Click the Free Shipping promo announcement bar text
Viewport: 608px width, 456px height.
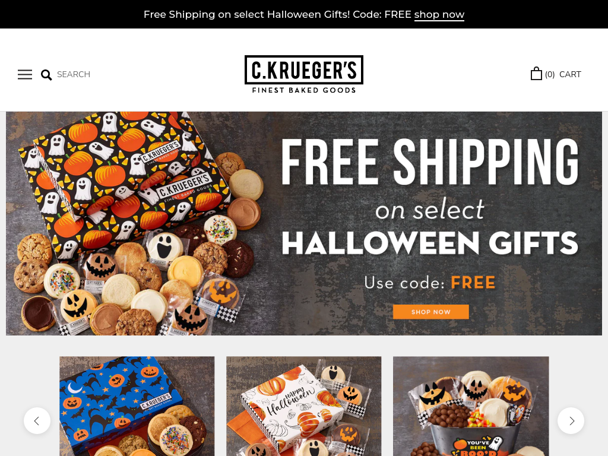pos(277,14)
